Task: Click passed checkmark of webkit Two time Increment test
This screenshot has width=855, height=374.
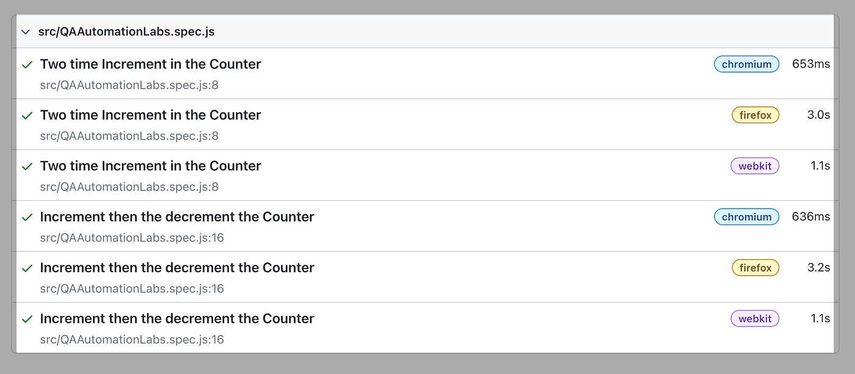Action: point(27,166)
